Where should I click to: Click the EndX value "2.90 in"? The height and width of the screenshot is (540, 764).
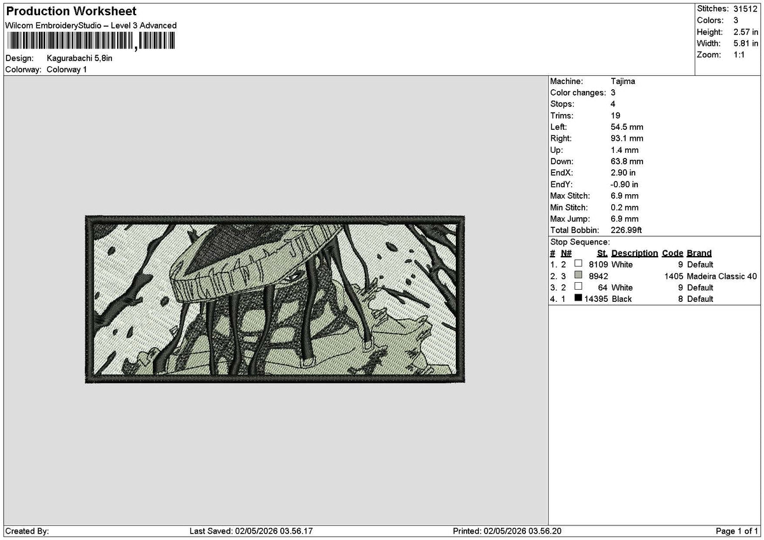(623, 173)
